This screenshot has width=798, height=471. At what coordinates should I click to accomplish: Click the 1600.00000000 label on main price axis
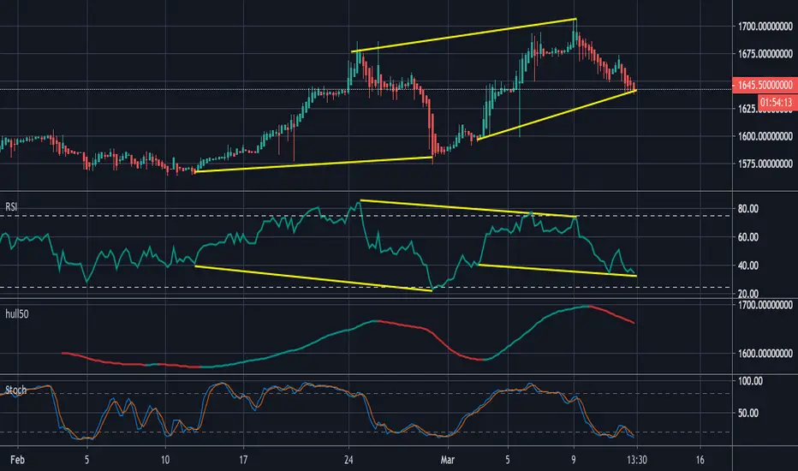click(765, 136)
